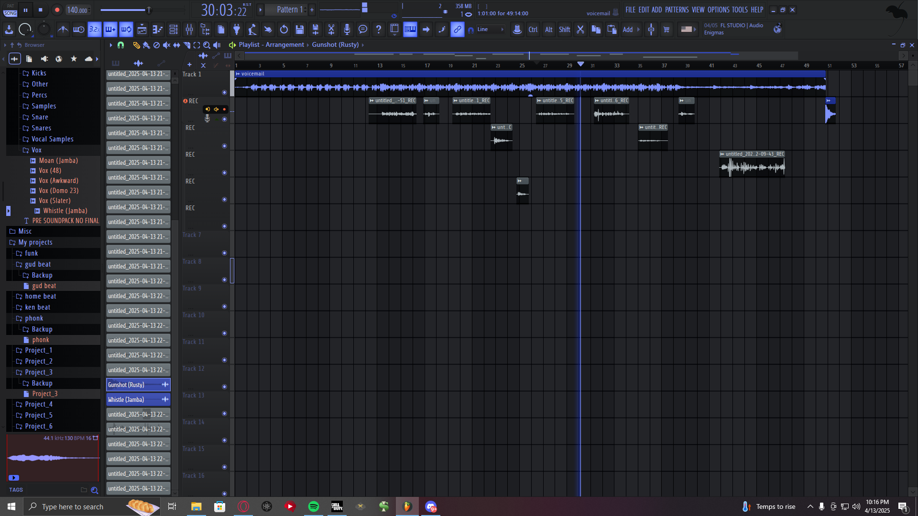Toggle the metronome icon
918x516 pixels.
click(x=63, y=30)
